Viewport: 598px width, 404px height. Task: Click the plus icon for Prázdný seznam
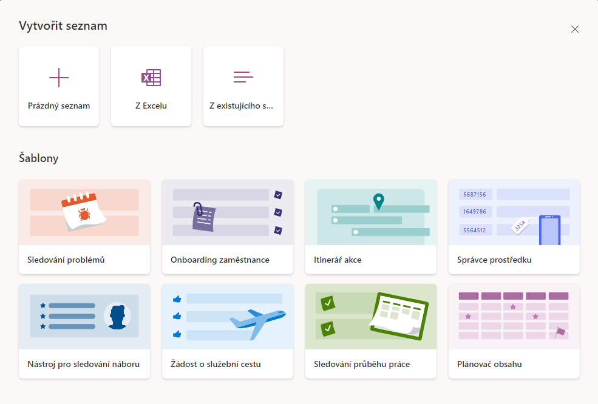pos(59,78)
